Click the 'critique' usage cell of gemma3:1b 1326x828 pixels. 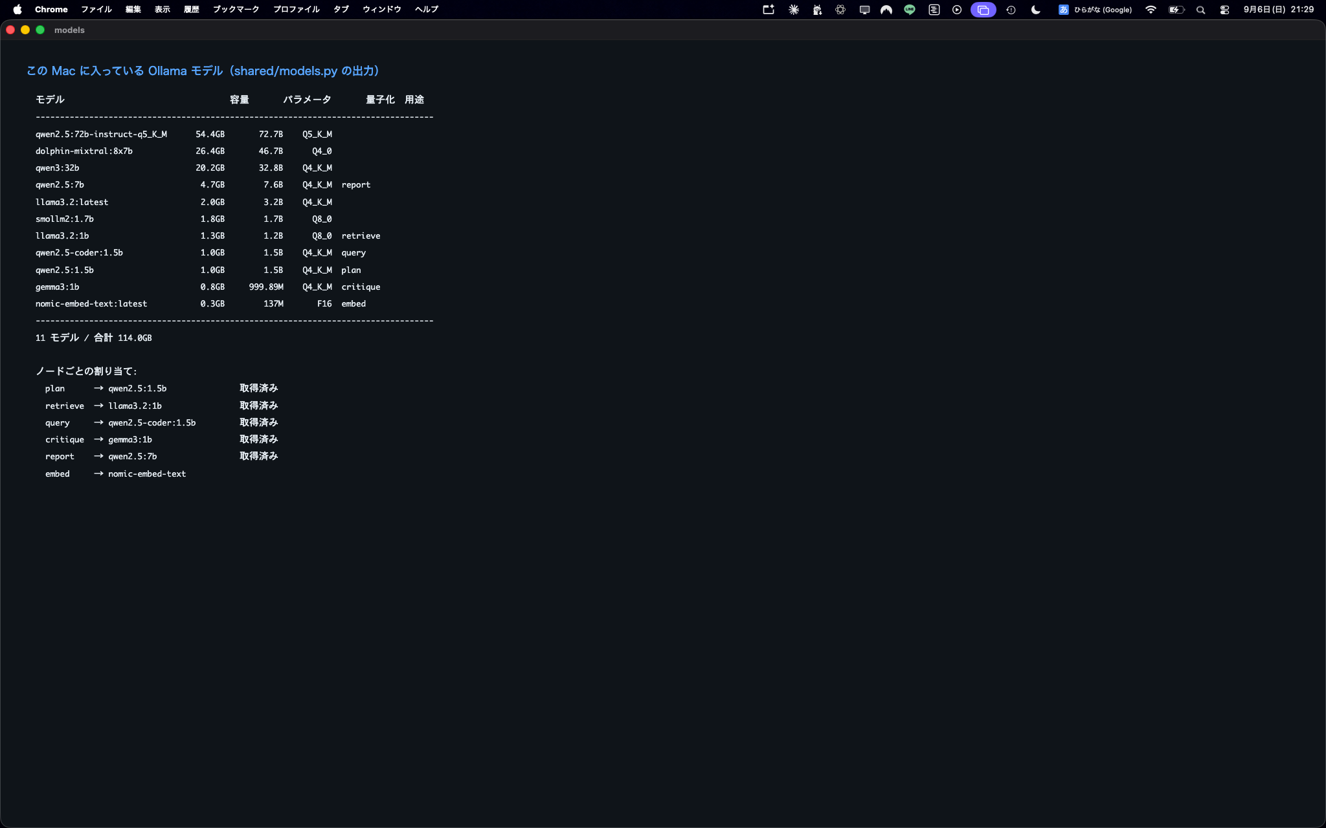(x=361, y=287)
